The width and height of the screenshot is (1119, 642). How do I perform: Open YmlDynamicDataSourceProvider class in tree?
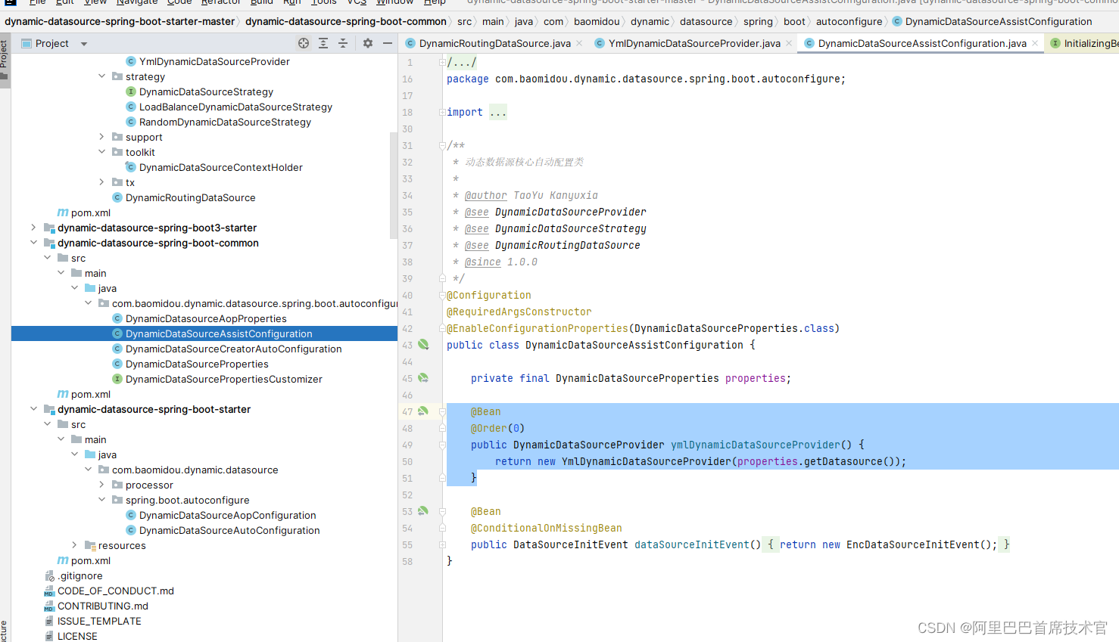pyautogui.click(x=214, y=61)
